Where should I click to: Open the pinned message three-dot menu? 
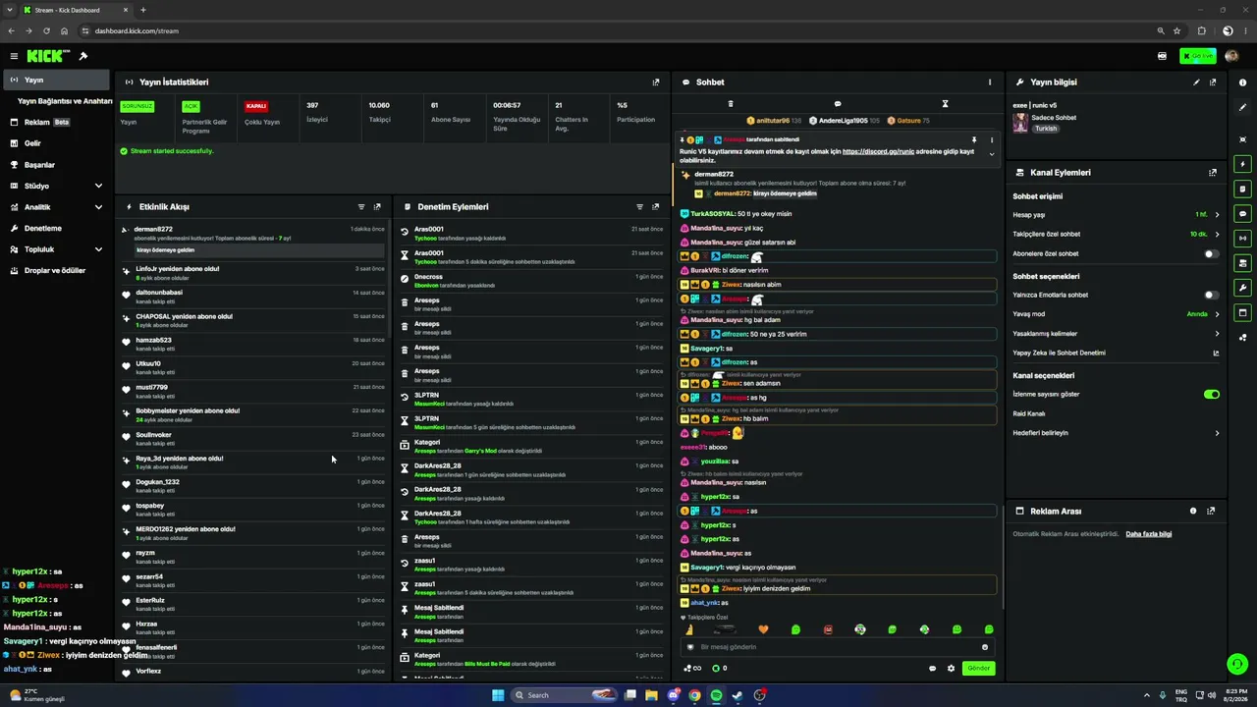[992, 140]
